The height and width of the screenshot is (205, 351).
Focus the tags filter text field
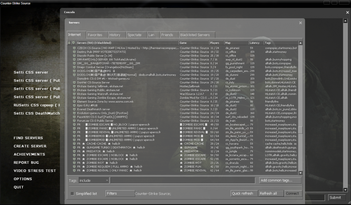coord(183,180)
